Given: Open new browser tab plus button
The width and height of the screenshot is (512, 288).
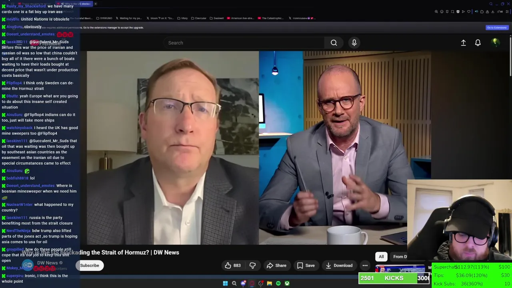Looking at the screenshot, I should pyautogui.click(x=96, y=4).
